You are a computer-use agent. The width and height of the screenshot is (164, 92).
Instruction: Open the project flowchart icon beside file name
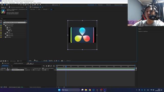coord(27,22)
